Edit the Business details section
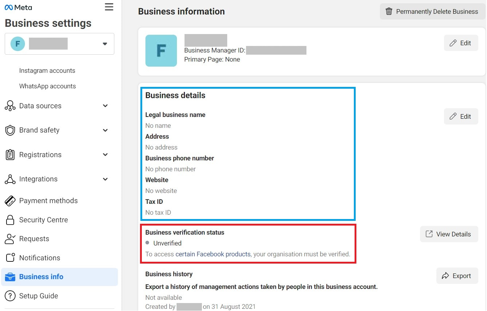 (x=461, y=117)
